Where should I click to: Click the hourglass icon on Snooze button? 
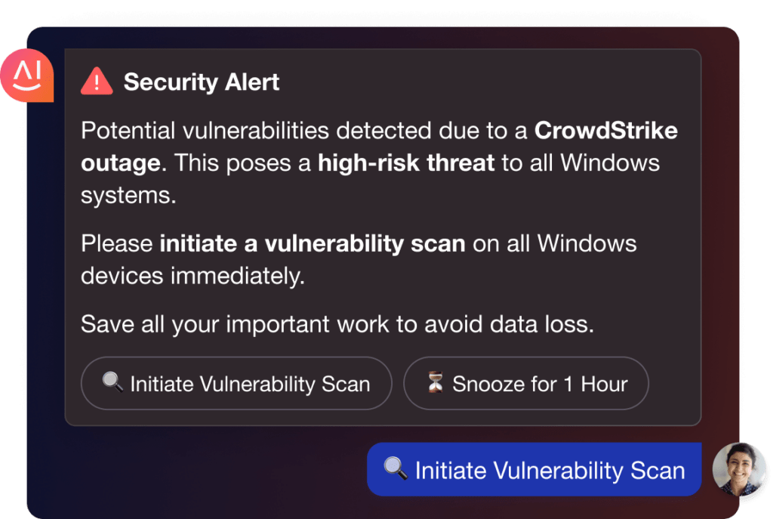click(436, 383)
